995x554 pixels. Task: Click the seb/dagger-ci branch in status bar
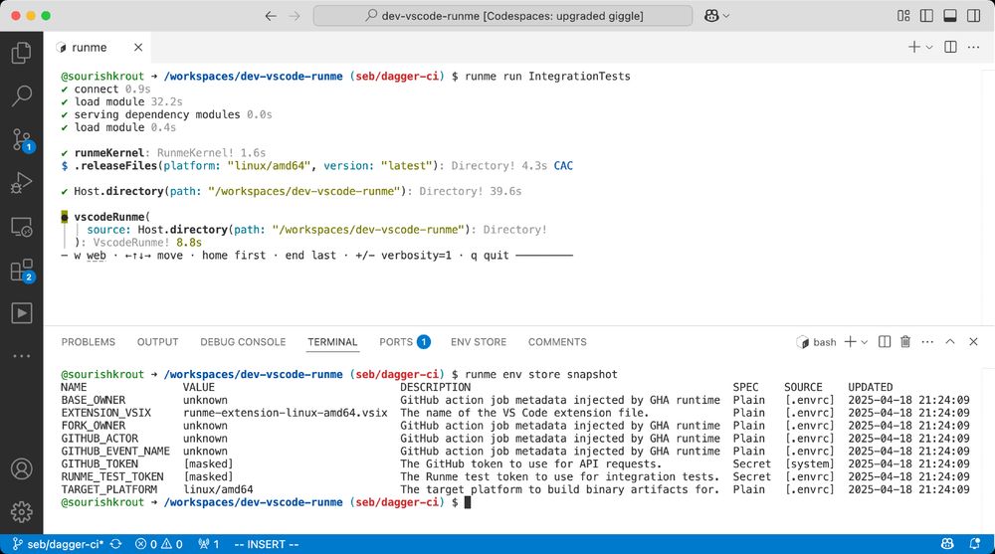tap(58, 544)
